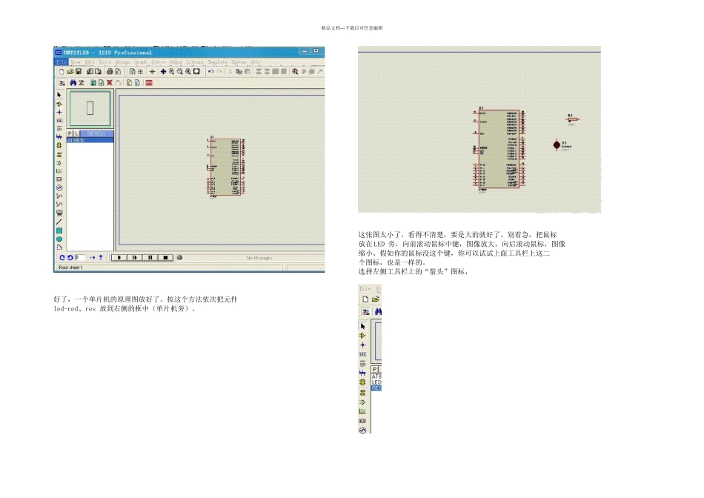This screenshot has height=498, width=704.
Task: Click the Copy icon in ISIS toolbar
Action: click(x=239, y=71)
